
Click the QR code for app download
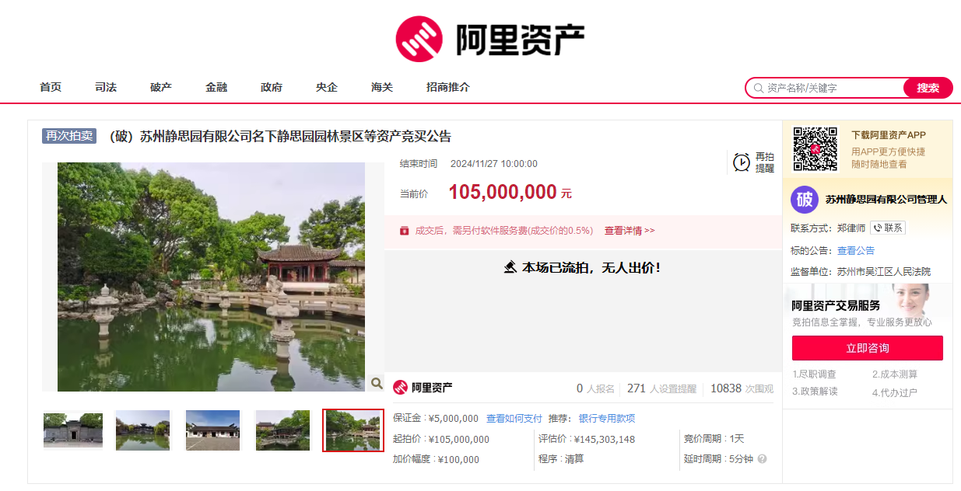[x=815, y=148]
